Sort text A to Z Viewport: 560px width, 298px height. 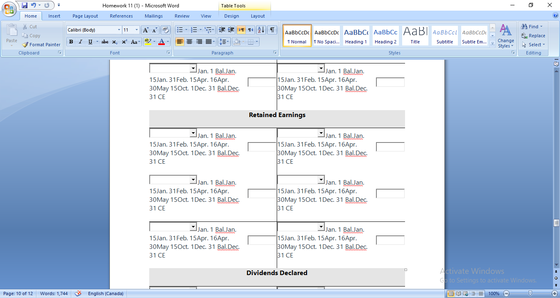coord(261,30)
